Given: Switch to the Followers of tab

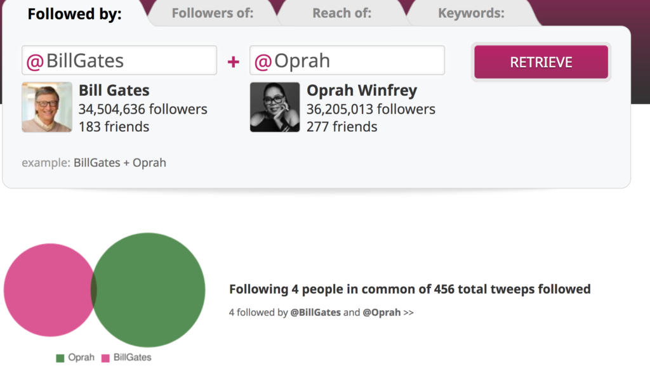Looking at the screenshot, I should [212, 13].
